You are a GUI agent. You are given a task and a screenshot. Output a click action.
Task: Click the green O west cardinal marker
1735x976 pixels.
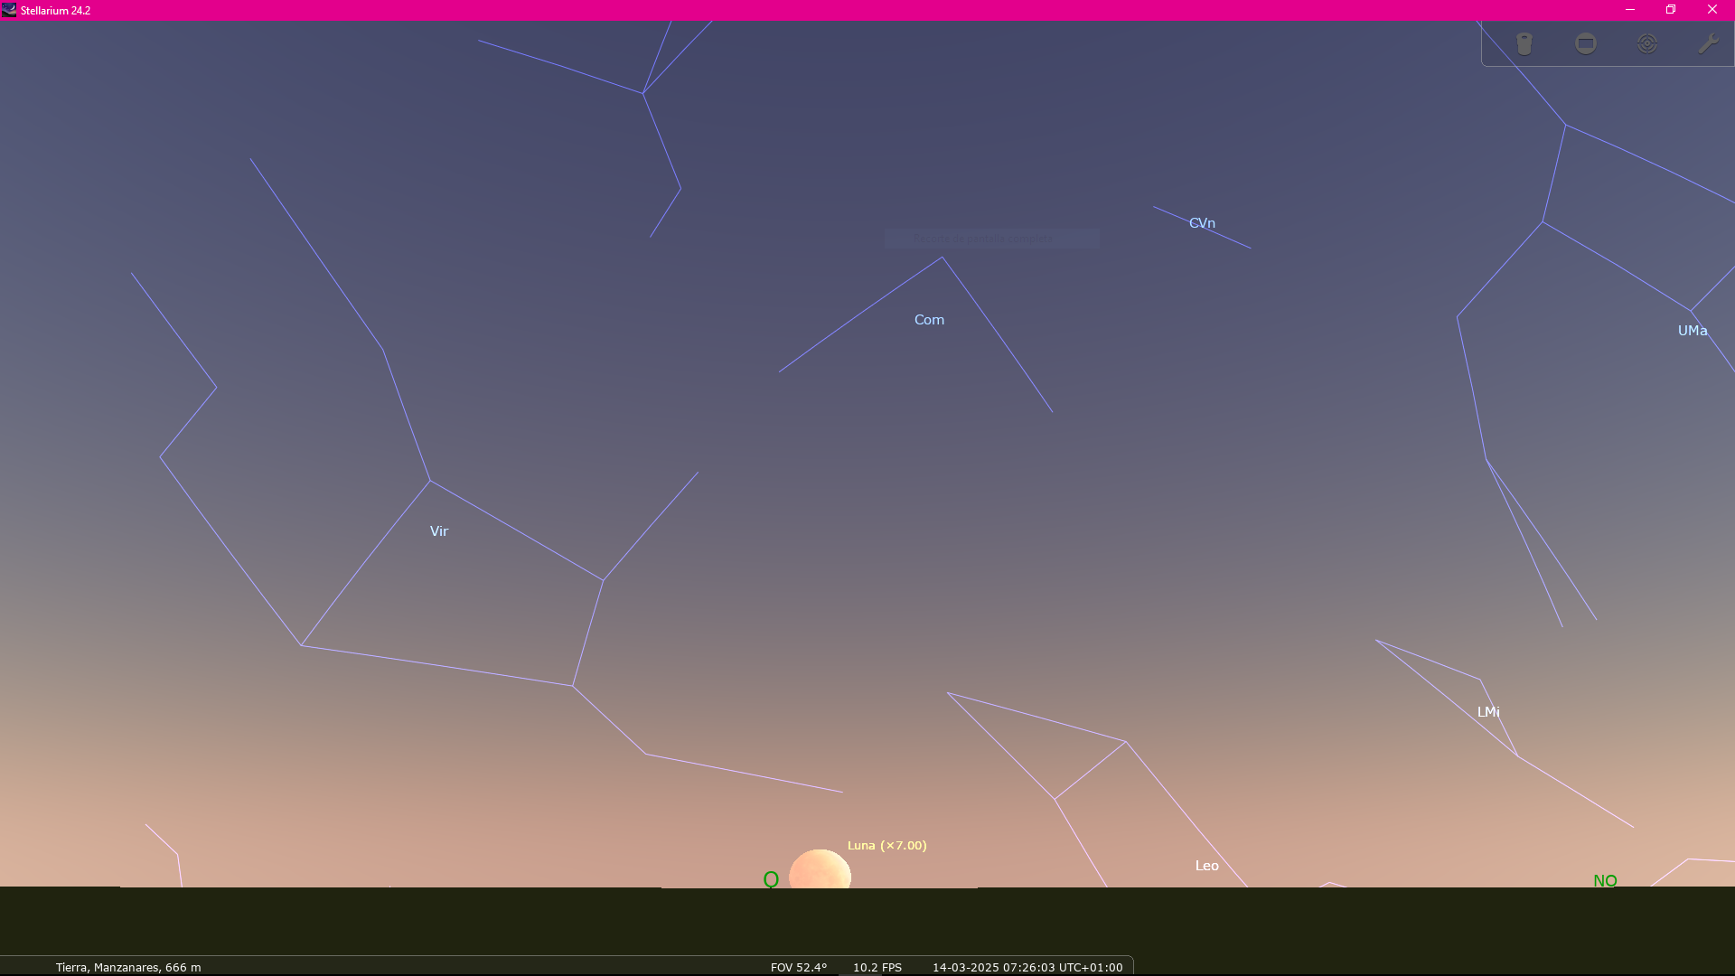771,879
